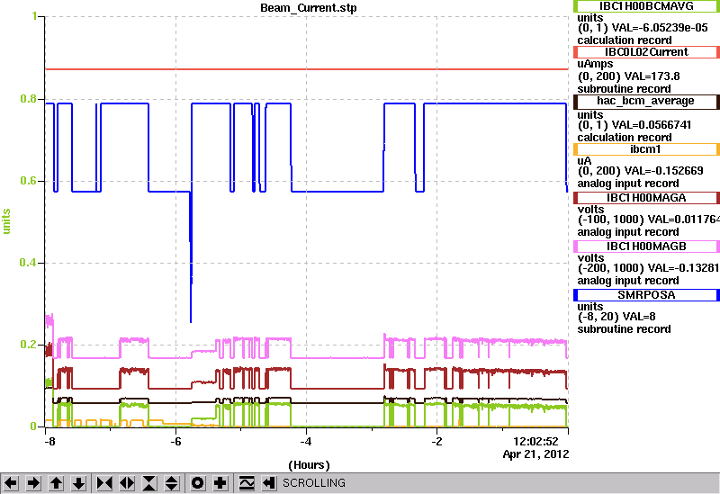Select the SMRPOSA curve legend

pos(646,295)
